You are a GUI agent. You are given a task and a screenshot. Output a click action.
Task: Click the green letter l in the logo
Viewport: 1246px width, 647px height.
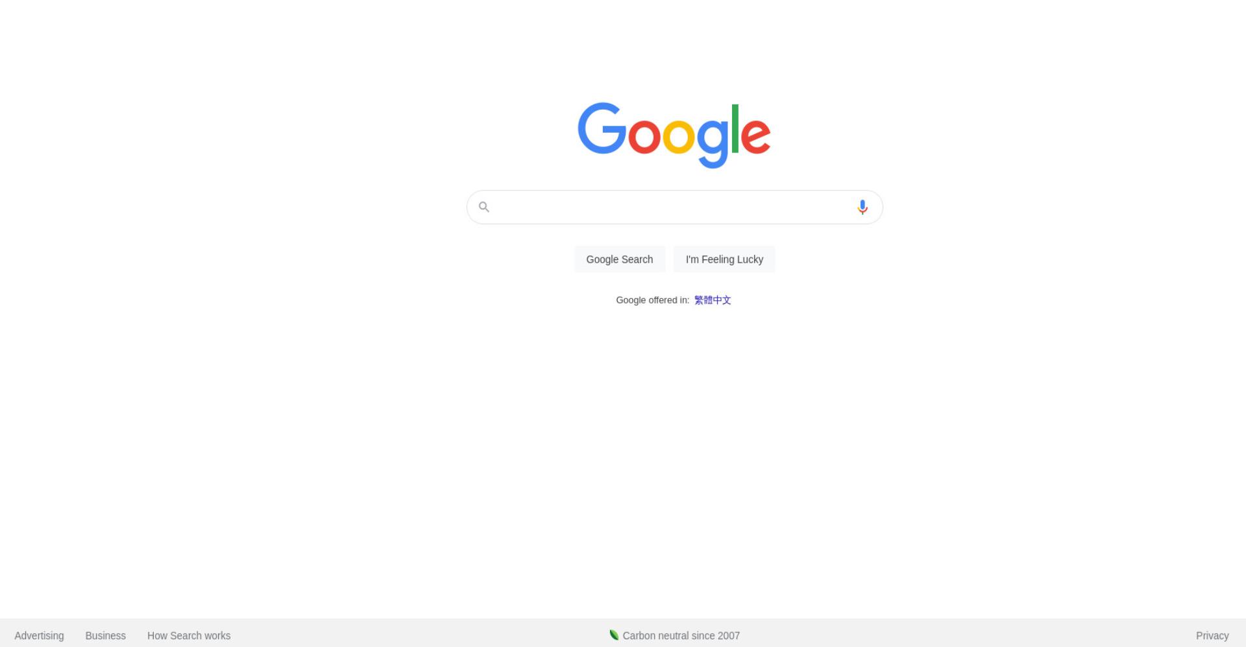pos(735,128)
